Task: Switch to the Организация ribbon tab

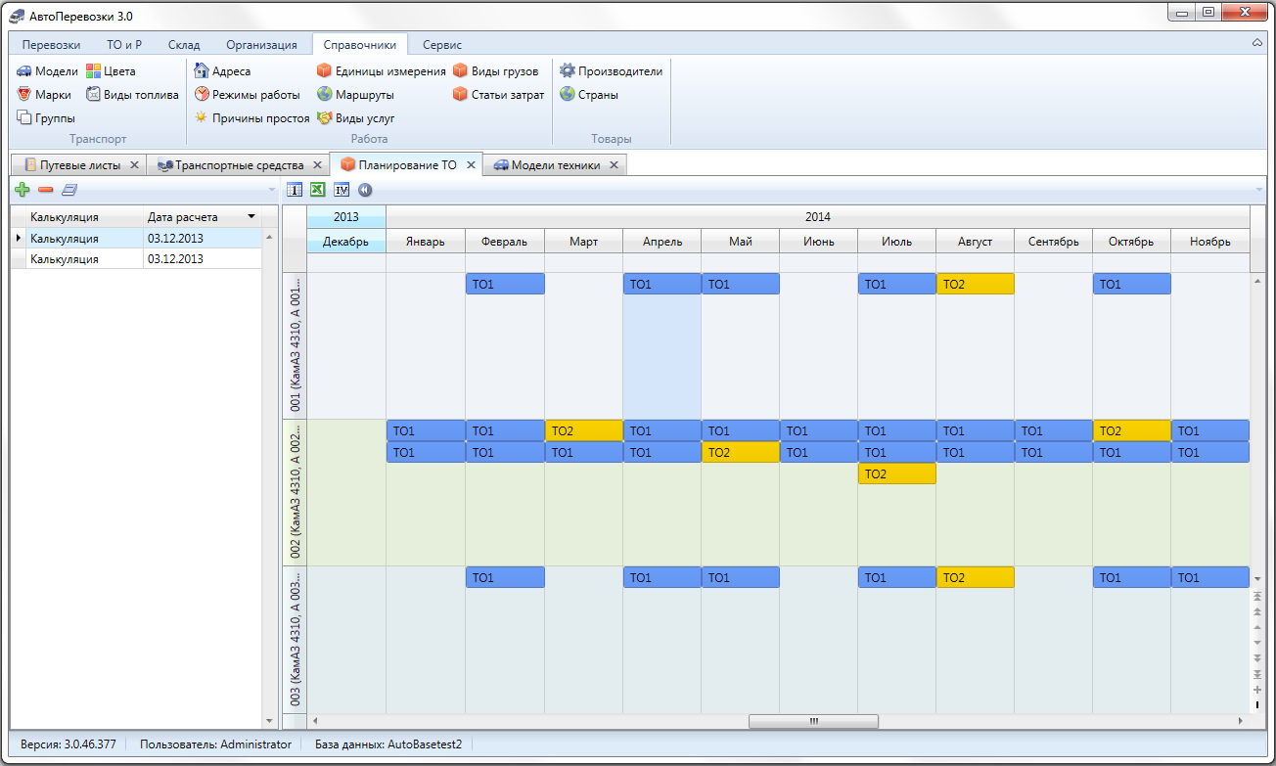Action: [x=261, y=45]
